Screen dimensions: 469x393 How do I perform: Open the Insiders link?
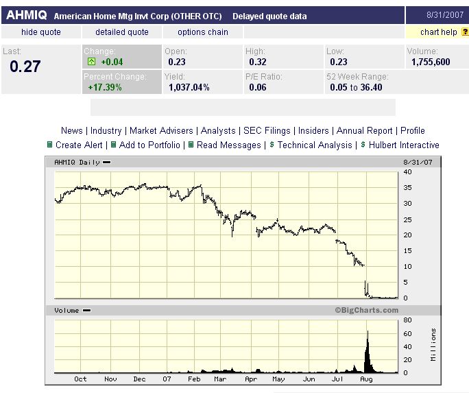pyautogui.click(x=313, y=130)
